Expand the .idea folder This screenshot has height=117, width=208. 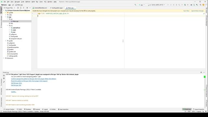pyautogui.click(x=6, y=15)
